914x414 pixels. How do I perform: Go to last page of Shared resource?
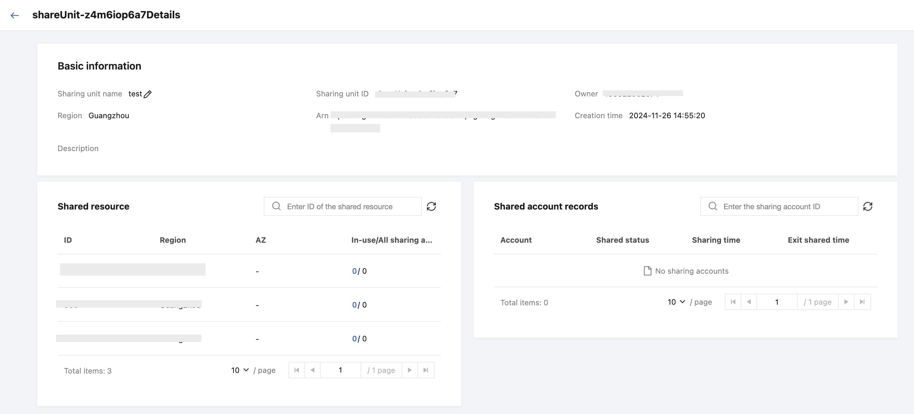[426, 370]
